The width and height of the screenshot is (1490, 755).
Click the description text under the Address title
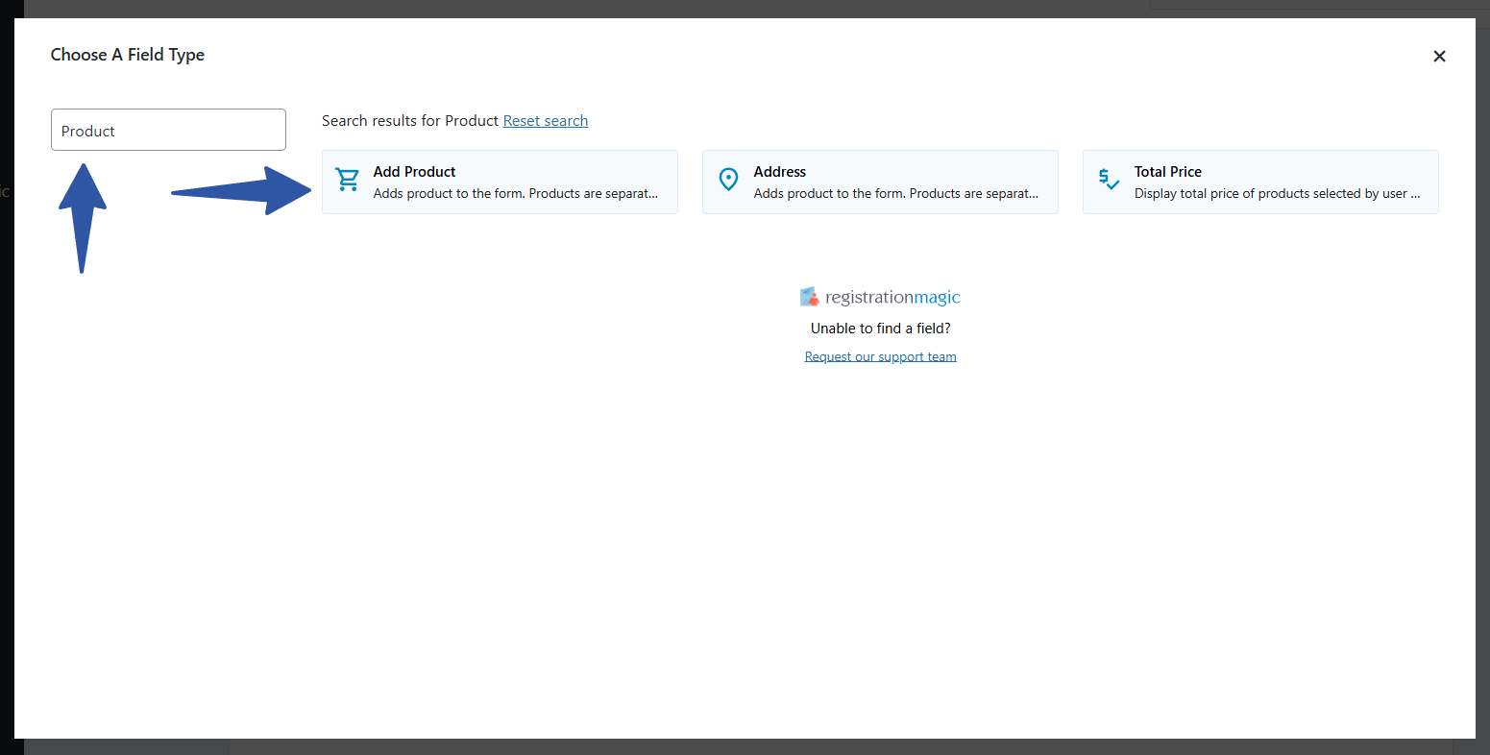[895, 194]
